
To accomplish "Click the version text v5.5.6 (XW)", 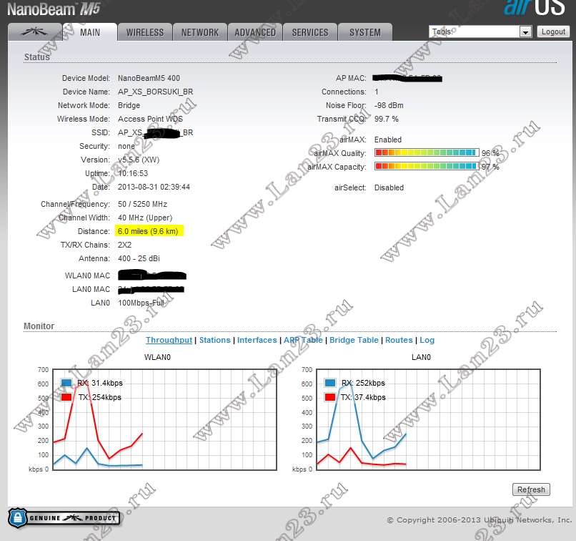I will tap(139, 160).
